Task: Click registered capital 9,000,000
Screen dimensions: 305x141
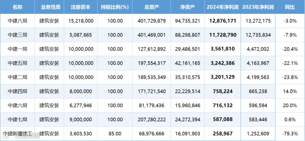Action: coord(81,119)
